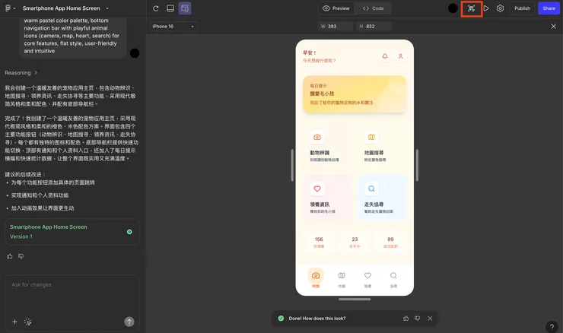Click the 關愛毛小孩 tip heading
Image resolution: width=563 pixels, height=333 pixels.
point(322,94)
